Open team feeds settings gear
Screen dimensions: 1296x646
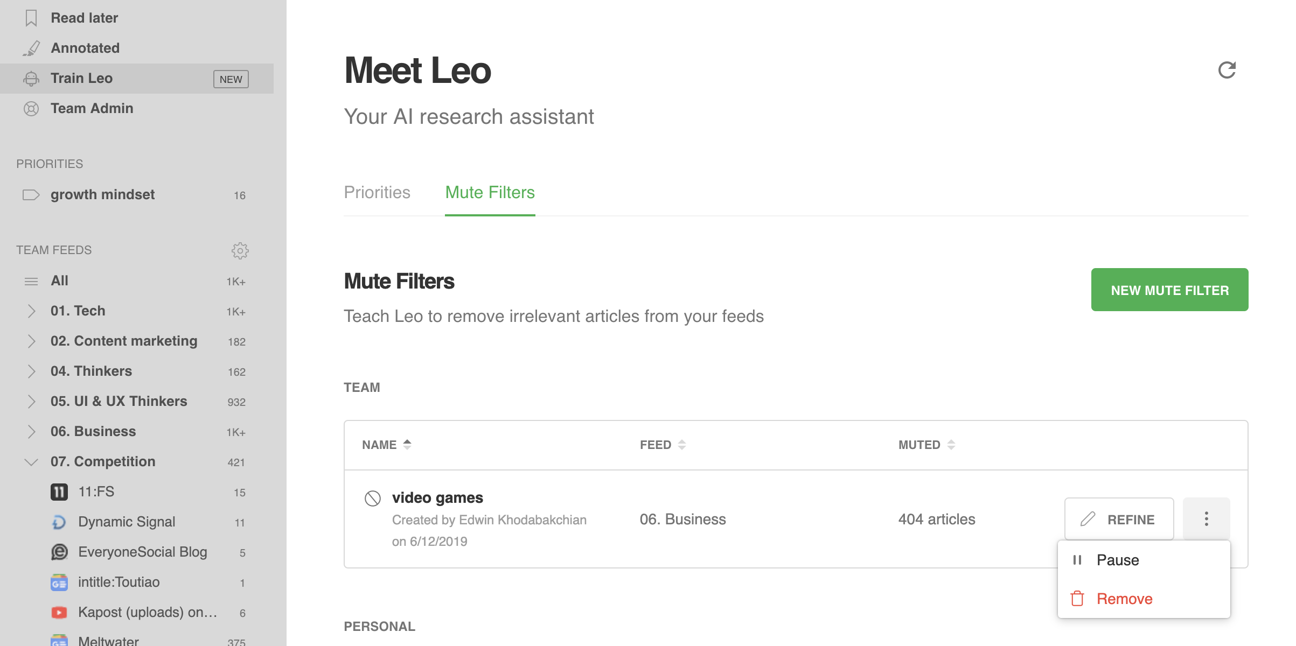pos(240,250)
